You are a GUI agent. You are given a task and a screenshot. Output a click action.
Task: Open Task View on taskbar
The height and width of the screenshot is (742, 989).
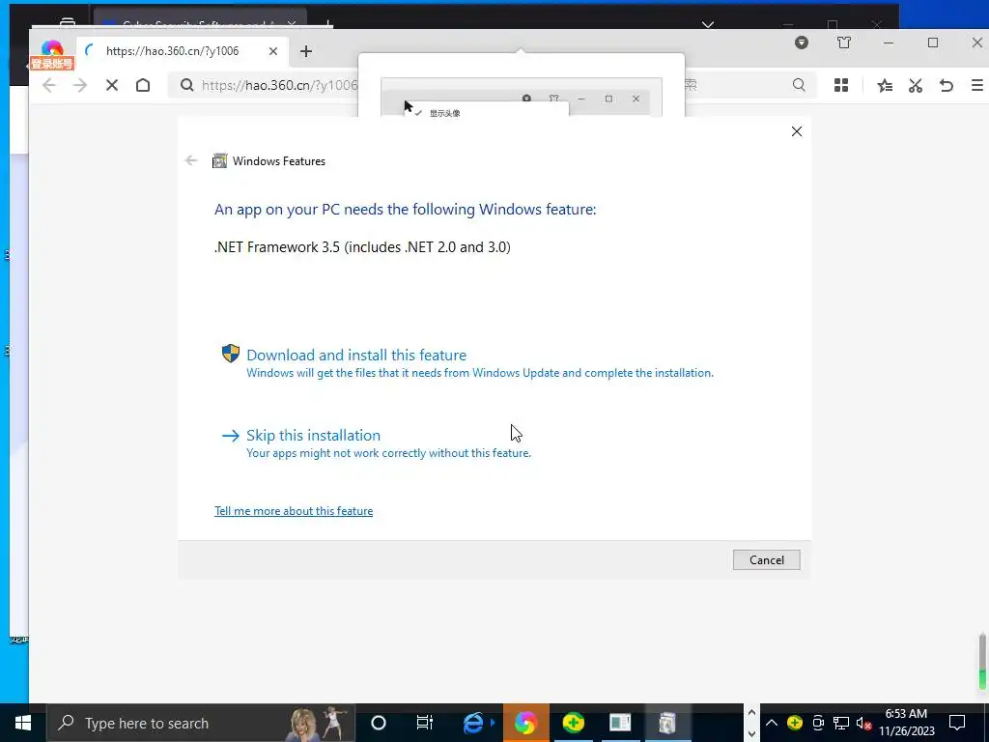425,723
